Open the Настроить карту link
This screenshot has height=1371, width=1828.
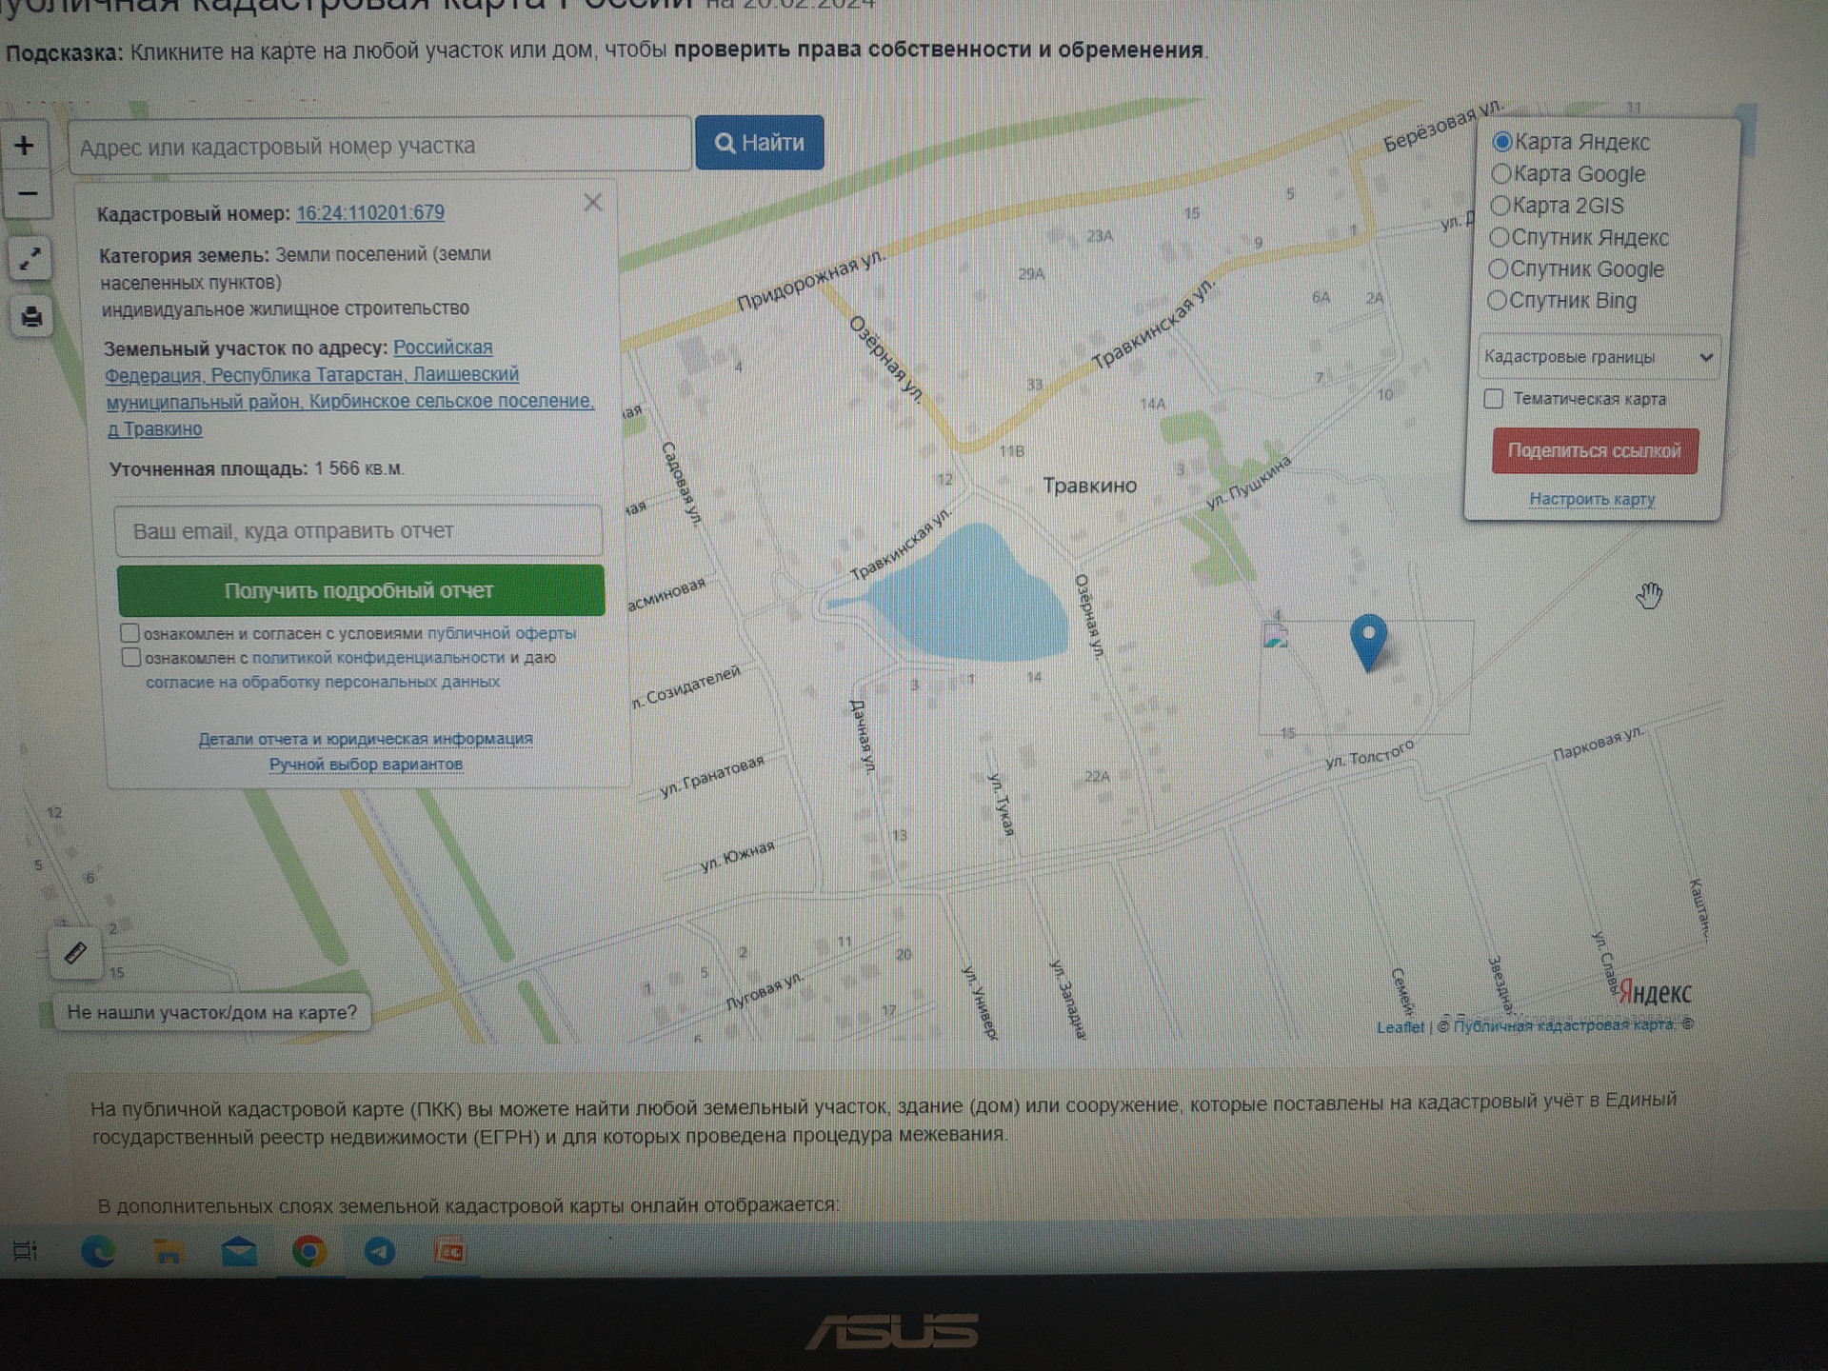tap(1592, 499)
